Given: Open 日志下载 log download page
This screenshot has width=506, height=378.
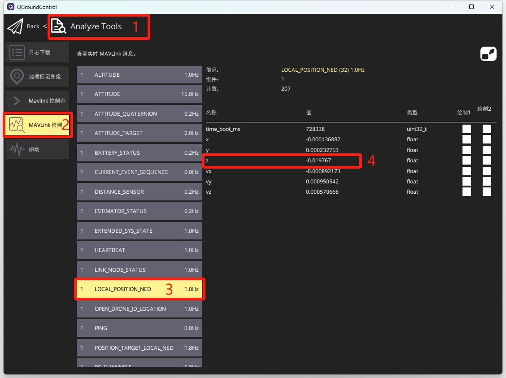Looking at the screenshot, I should 37,52.
